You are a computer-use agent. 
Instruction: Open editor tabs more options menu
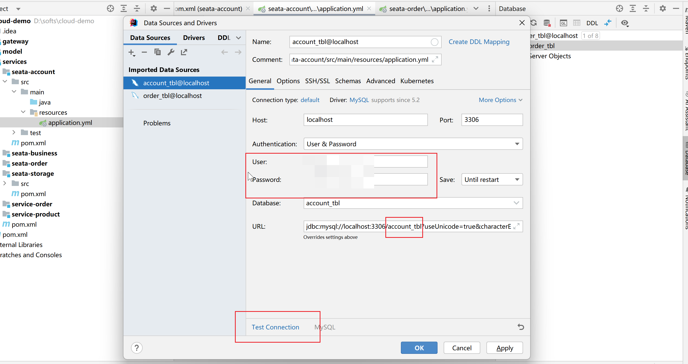(489, 9)
